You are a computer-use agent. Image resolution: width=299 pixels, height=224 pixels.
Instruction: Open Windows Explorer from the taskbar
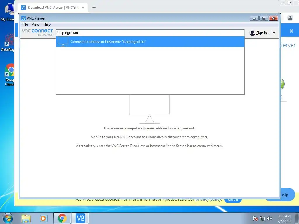pyautogui.click(x=26, y=218)
